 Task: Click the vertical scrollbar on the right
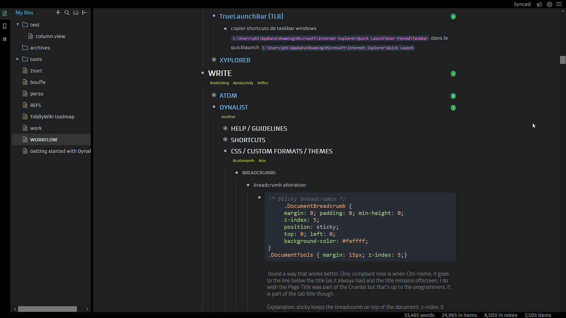tap(562, 59)
